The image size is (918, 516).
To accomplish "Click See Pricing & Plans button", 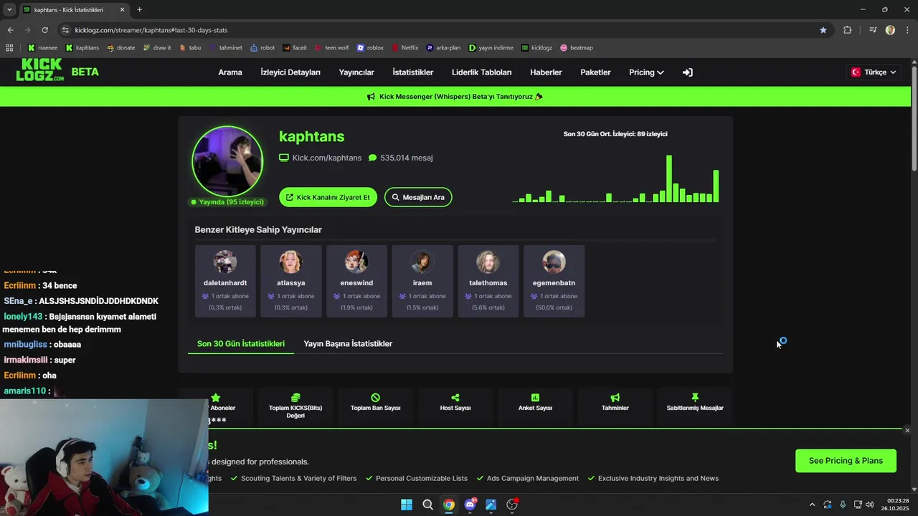I will pos(846,461).
